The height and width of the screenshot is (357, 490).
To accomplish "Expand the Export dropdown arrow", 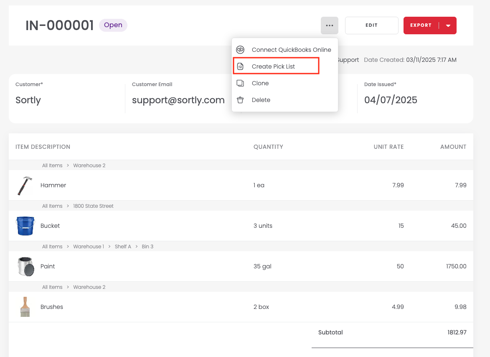I will tap(448, 25).
